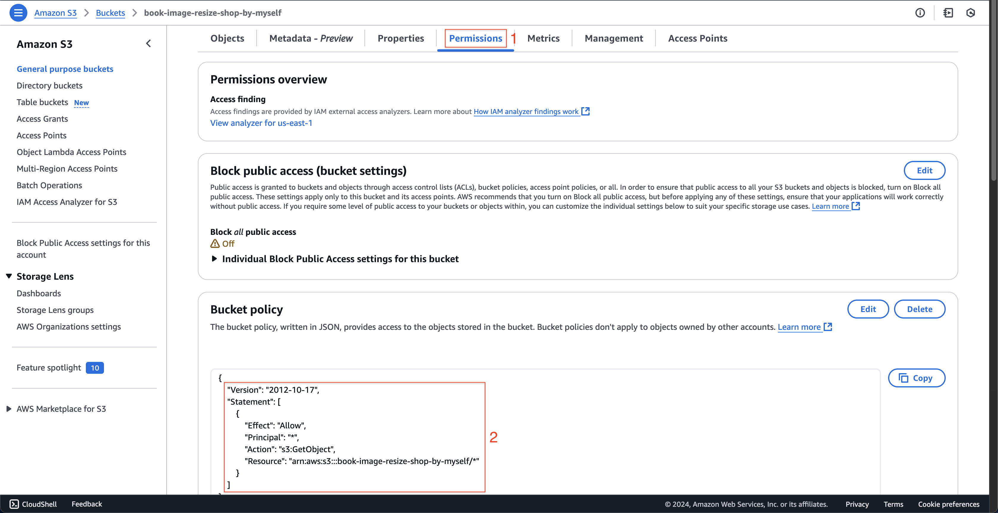This screenshot has height=513, width=998.
Task: Collapse the Storage Lens section
Action: tap(9, 276)
